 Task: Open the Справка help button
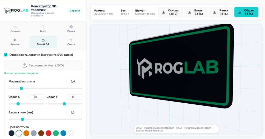(75, 11)
